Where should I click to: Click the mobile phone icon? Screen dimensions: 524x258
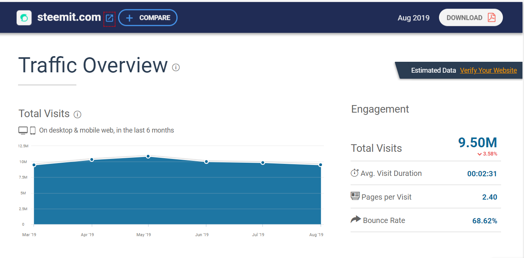[x=33, y=130]
